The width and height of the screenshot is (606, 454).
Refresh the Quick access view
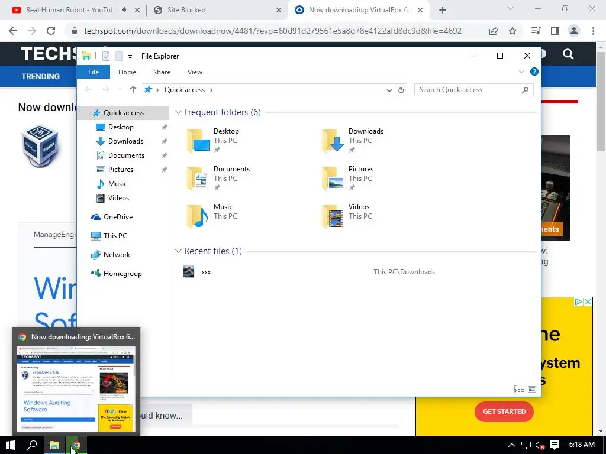pos(401,90)
